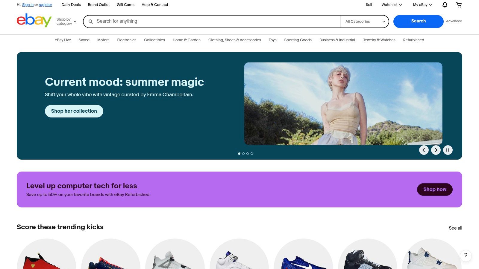Click the Shop her collection button

(74, 111)
